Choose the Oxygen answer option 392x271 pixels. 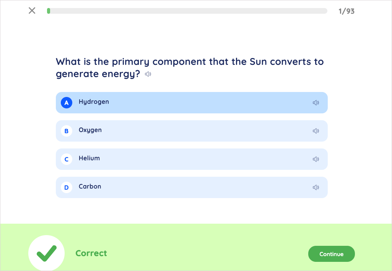click(192, 131)
